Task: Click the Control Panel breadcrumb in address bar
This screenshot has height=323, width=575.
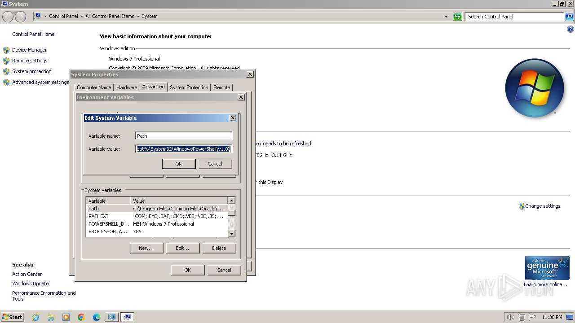Action: [63, 16]
